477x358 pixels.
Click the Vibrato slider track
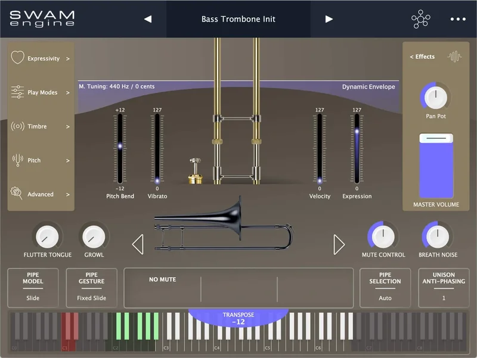pyautogui.click(x=157, y=148)
